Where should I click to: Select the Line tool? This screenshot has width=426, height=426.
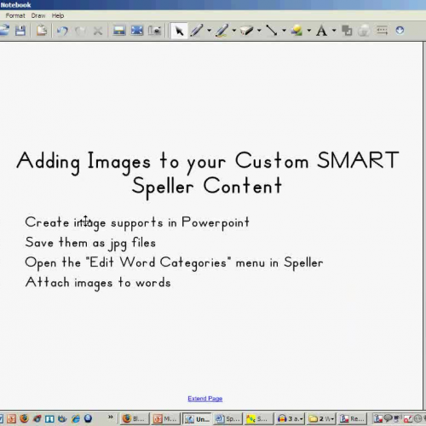(x=272, y=31)
